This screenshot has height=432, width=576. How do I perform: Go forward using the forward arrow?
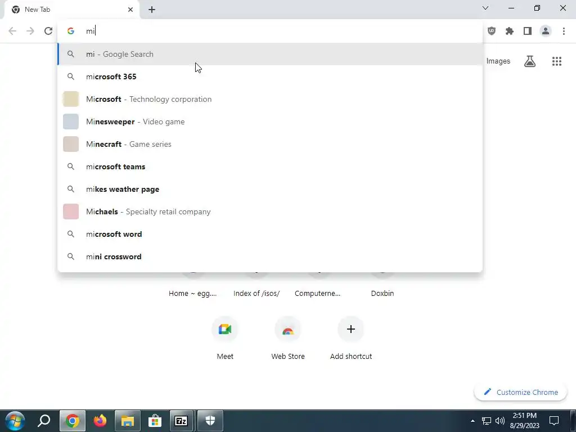30,31
